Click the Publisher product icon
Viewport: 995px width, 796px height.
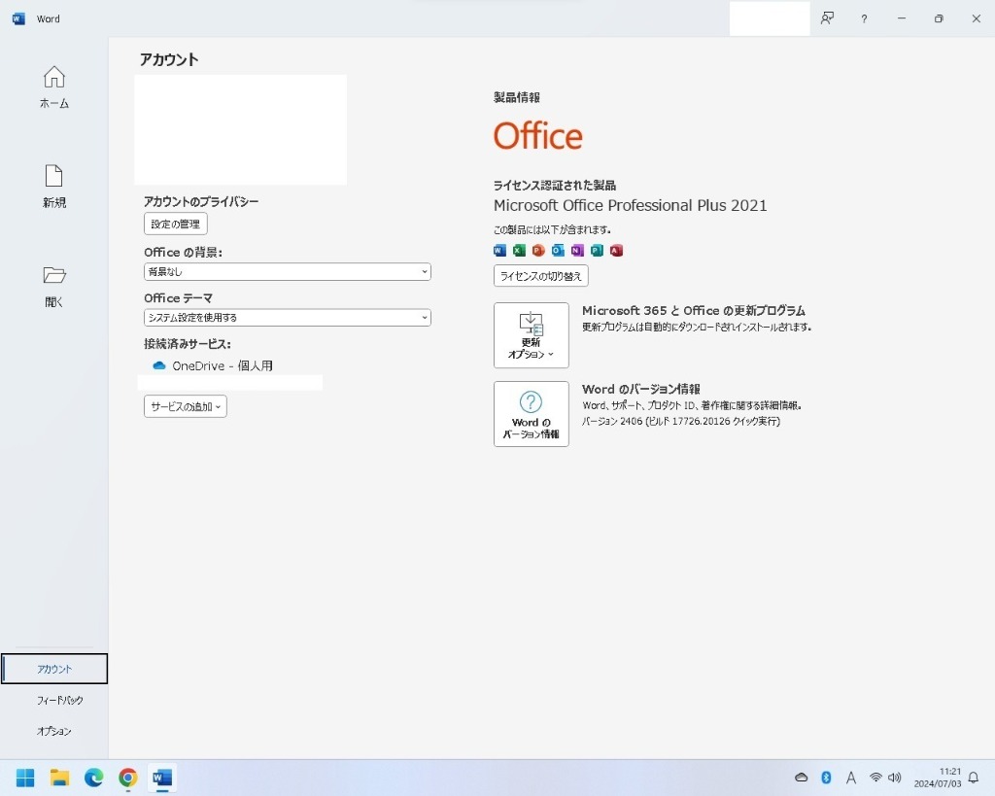pos(597,250)
